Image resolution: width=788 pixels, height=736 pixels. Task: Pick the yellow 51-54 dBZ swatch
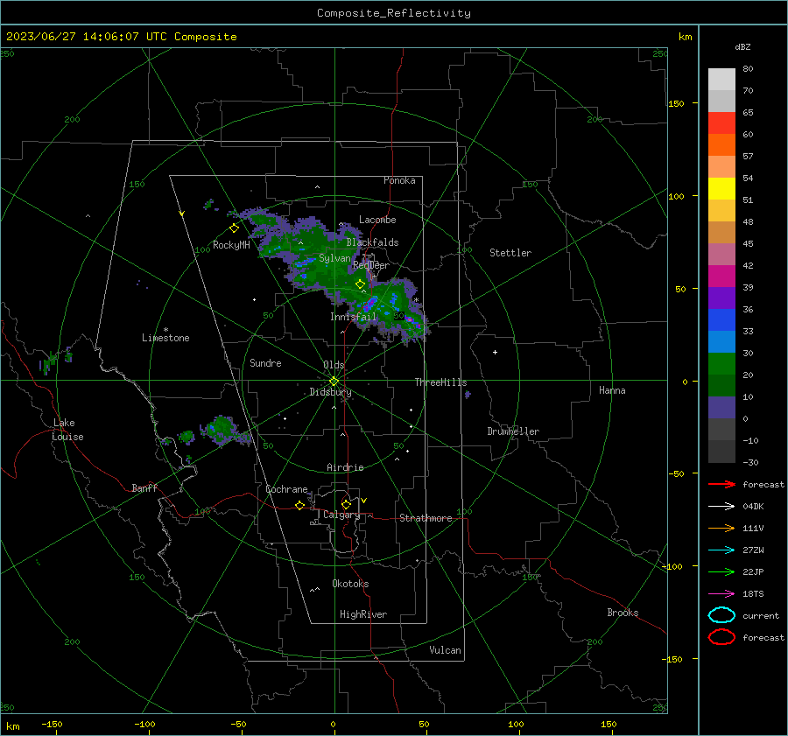pos(721,189)
